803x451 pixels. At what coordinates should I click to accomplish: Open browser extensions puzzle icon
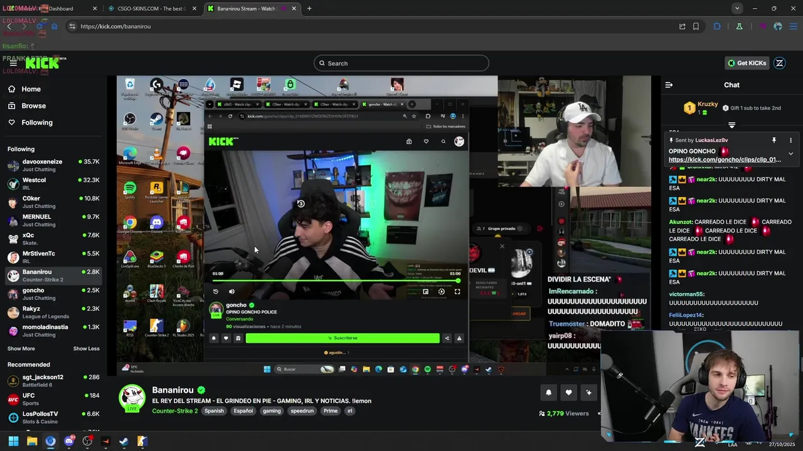[x=717, y=26]
